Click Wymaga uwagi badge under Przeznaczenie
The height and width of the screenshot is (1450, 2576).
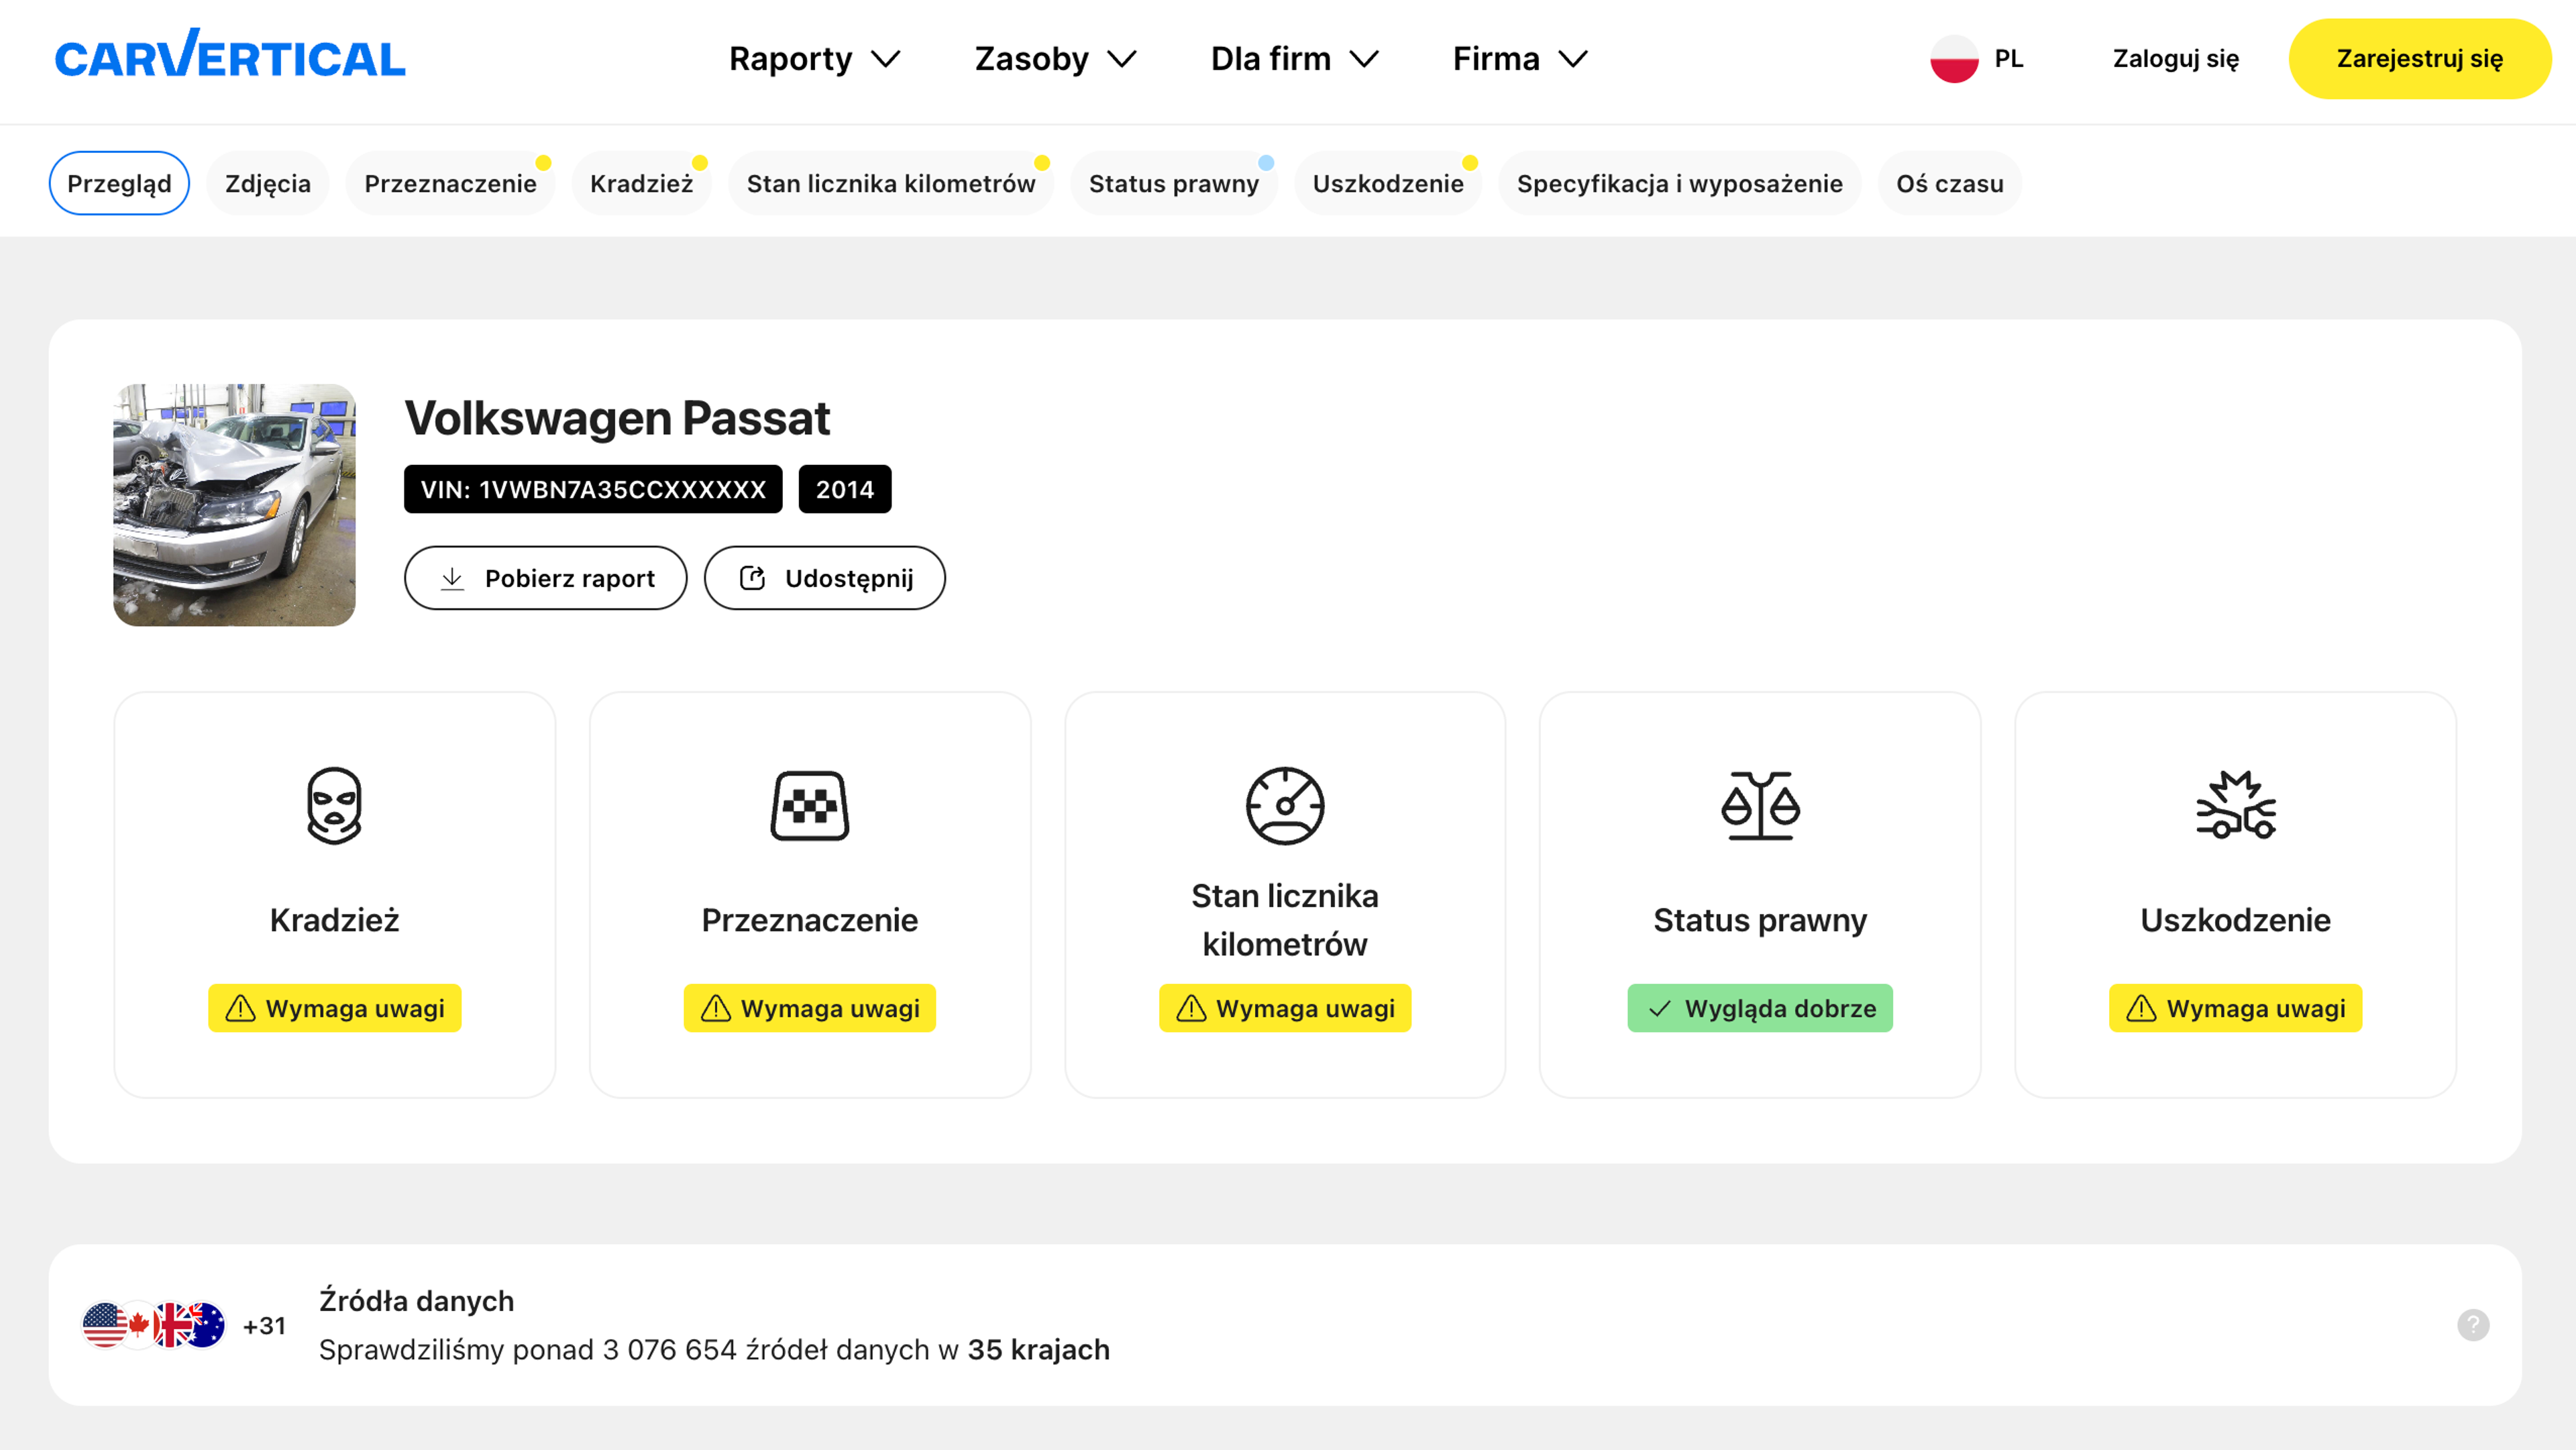pos(809,1008)
